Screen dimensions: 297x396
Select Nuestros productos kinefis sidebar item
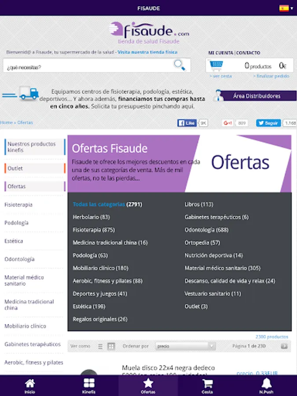35,147
